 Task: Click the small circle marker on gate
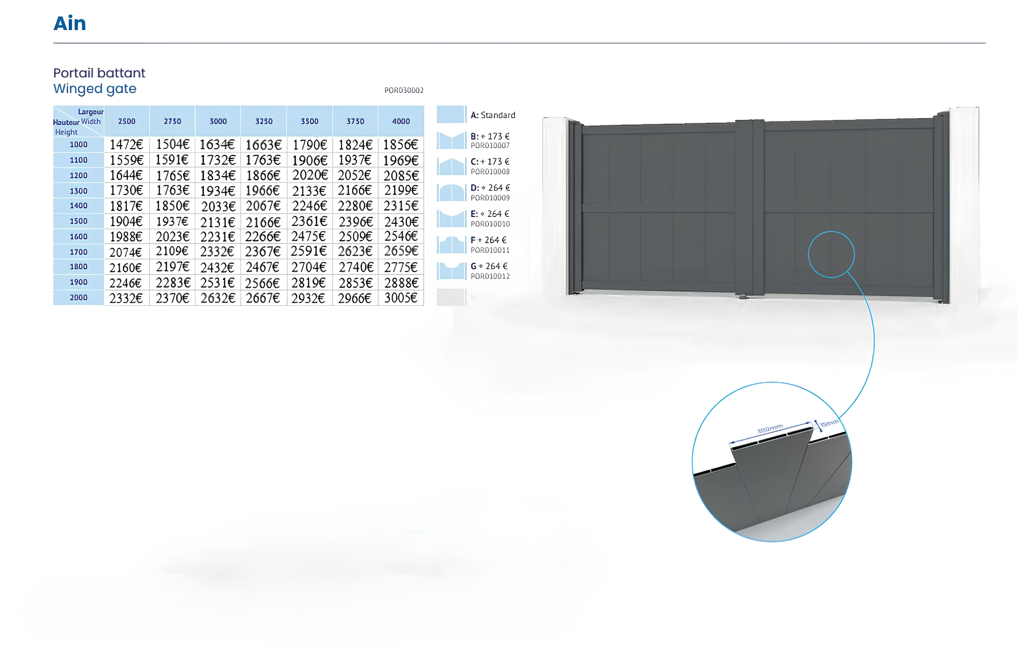831,255
